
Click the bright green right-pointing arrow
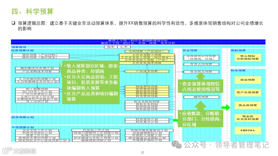pyautogui.click(x=226, y=108)
